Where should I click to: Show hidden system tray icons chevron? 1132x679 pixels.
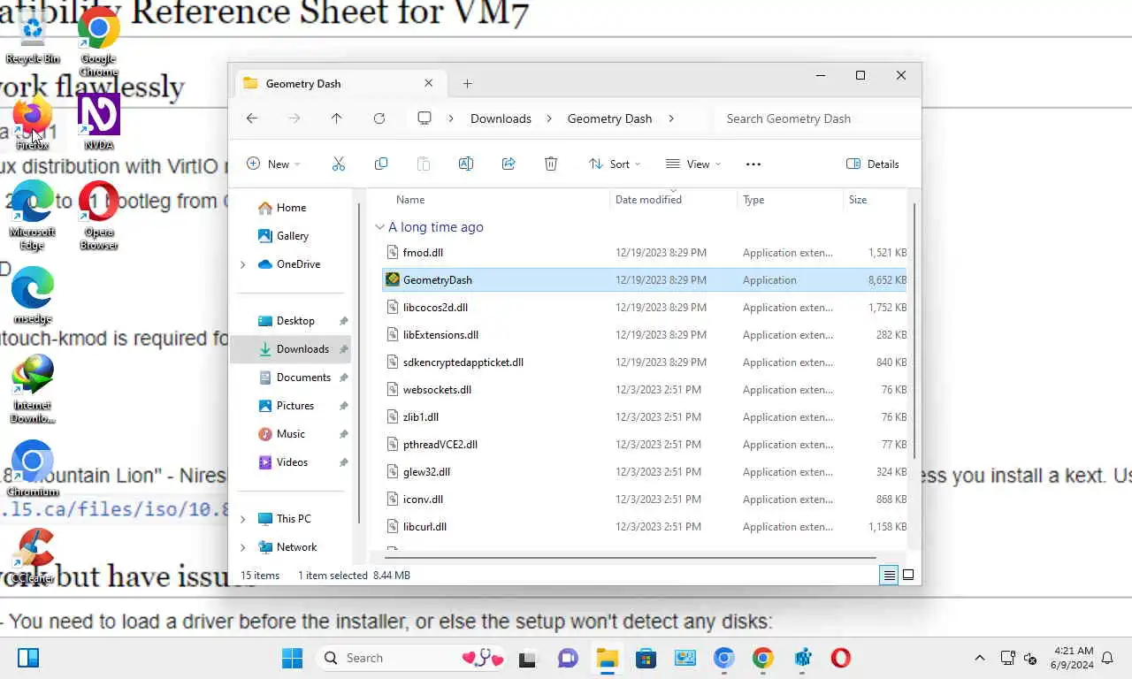(x=979, y=658)
